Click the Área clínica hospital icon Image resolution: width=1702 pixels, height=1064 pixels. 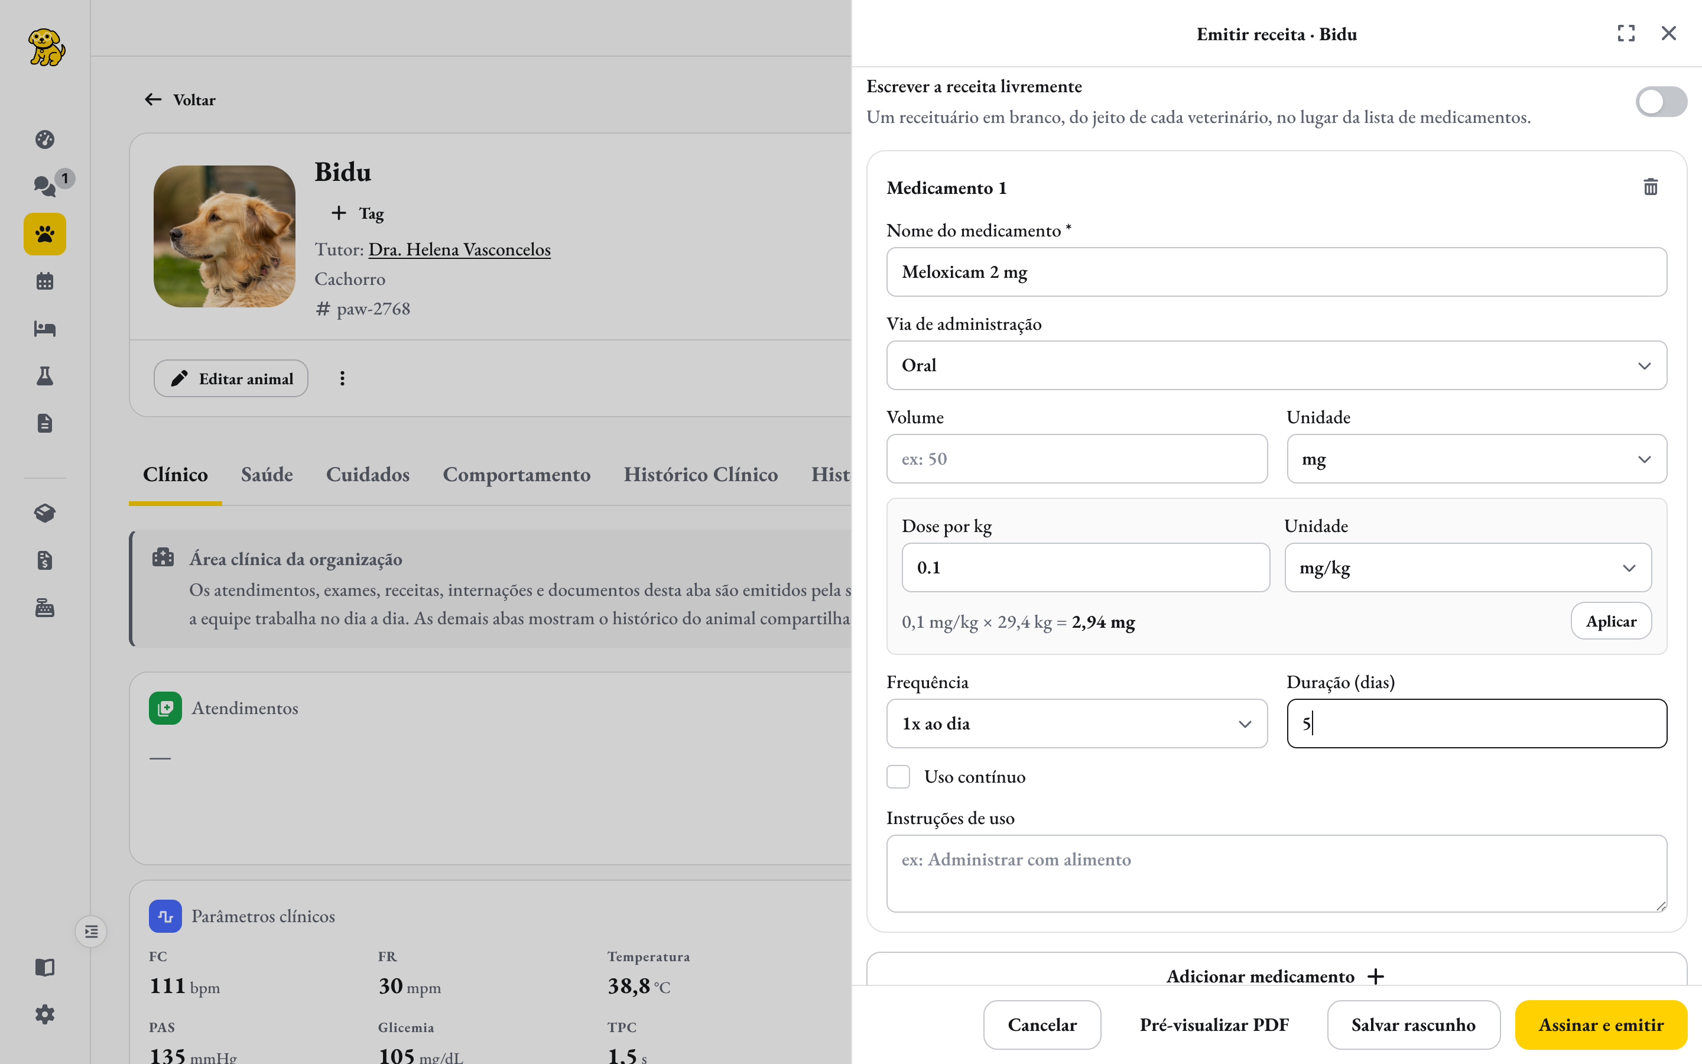(163, 558)
